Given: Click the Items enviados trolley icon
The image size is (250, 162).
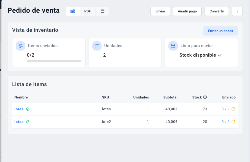Looking at the screenshot, I should point(21,46).
